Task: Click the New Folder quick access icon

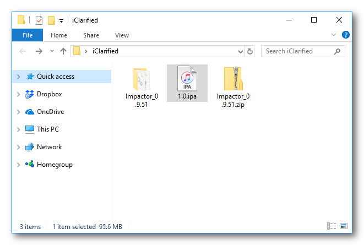Action: click(51, 20)
